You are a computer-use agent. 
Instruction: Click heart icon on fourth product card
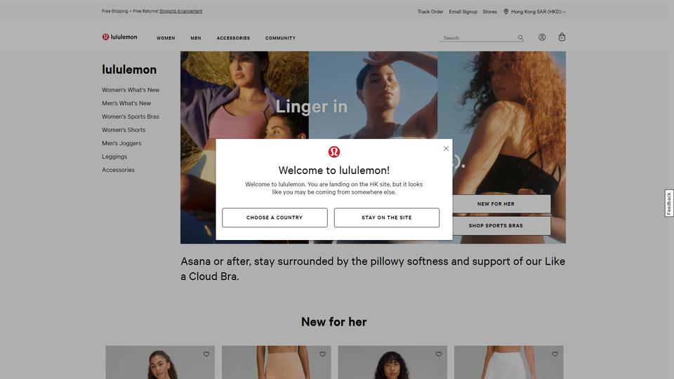[x=555, y=354]
